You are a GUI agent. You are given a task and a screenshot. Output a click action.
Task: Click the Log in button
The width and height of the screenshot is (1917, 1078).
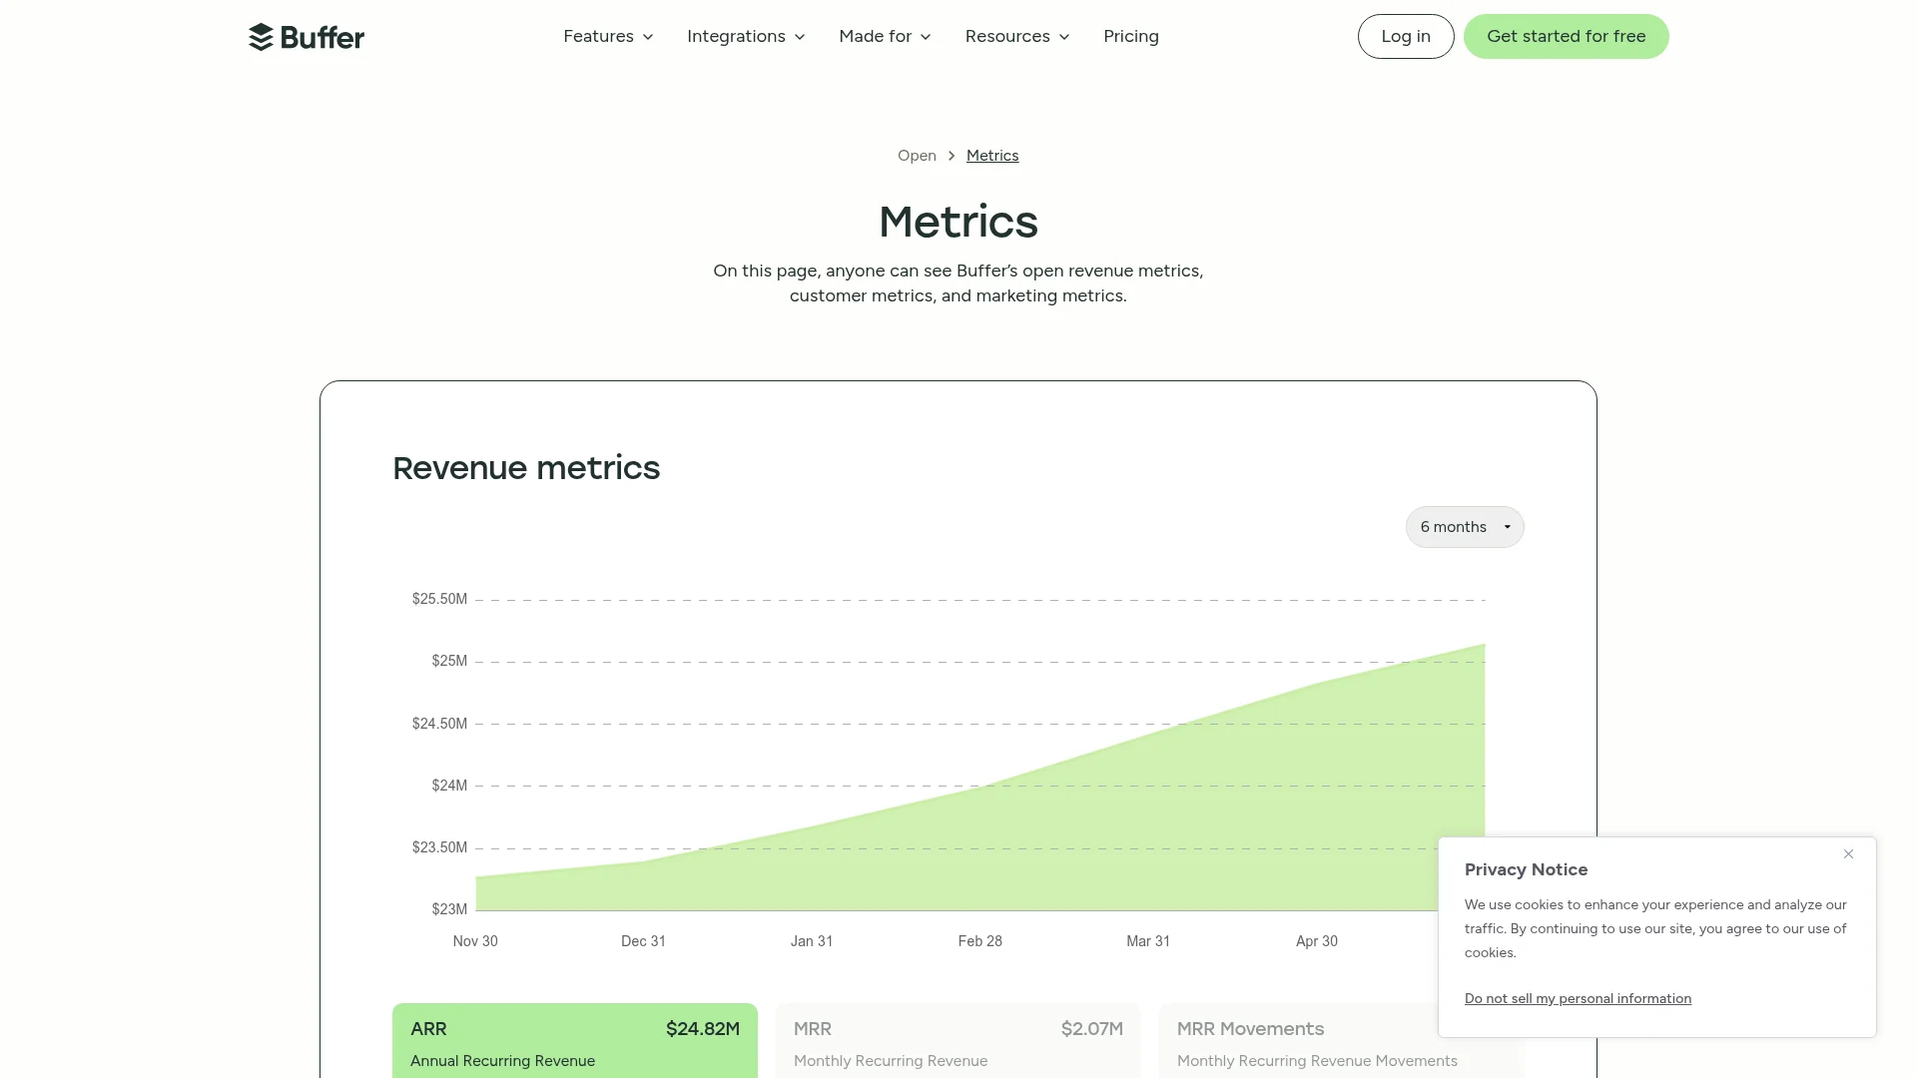1406,37
